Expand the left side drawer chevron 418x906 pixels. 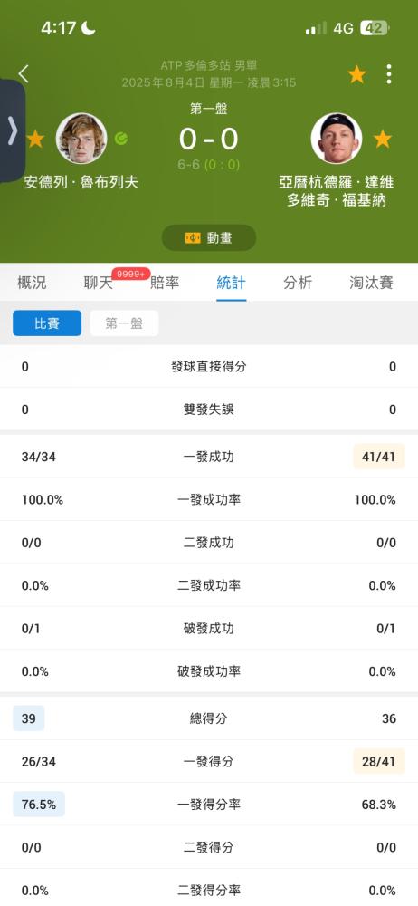click(12, 131)
